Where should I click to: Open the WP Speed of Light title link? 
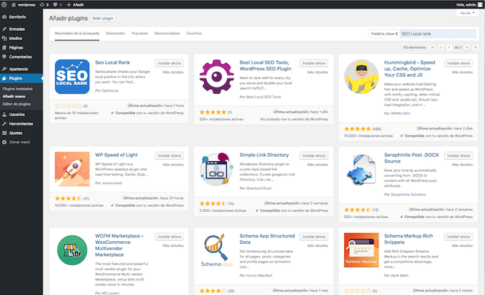pos(116,155)
